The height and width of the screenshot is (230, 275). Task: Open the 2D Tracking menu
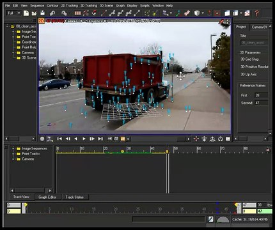tap(70, 6)
